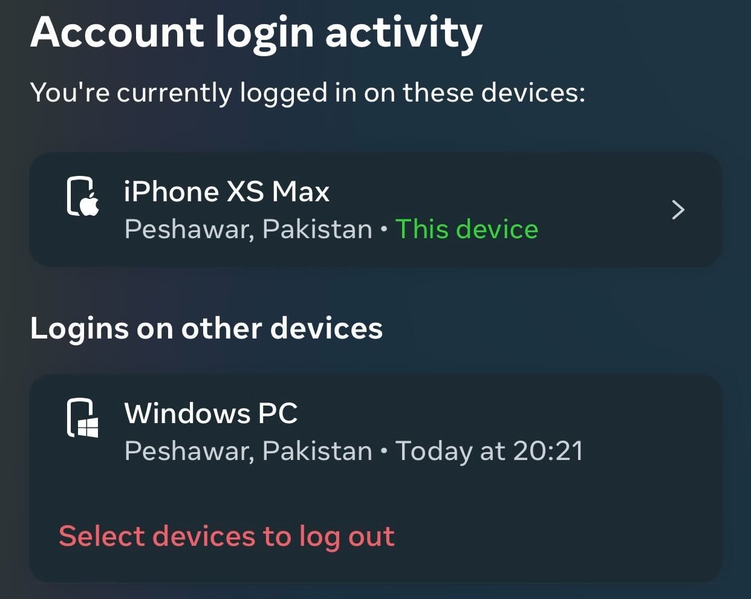Click the Today at 20:21 timestamp
The width and height of the screenshot is (751, 599).
pyautogui.click(x=489, y=451)
